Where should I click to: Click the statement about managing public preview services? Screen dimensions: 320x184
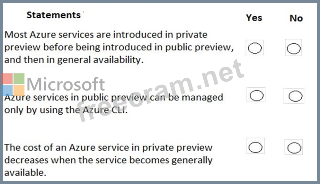tap(113, 103)
